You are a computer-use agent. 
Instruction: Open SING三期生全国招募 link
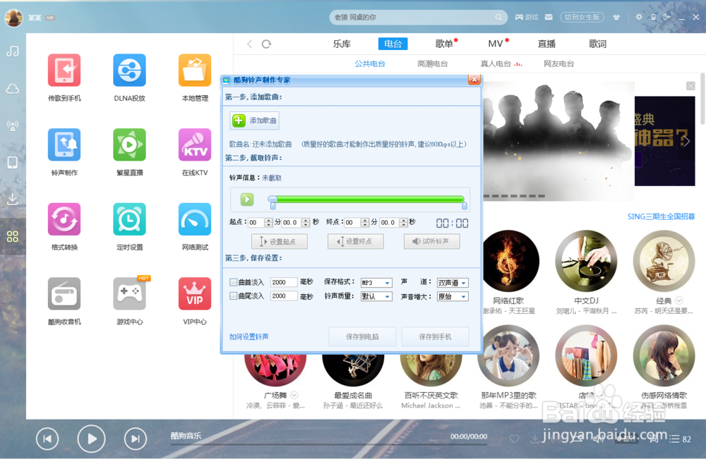[661, 216]
